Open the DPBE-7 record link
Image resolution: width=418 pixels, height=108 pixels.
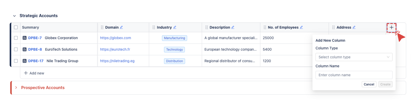(x=35, y=38)
